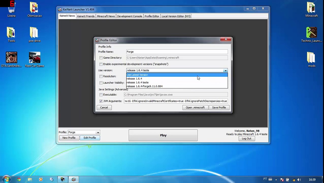324x183 pixels.
Task: Open Windows Explorer from the taskbar
Action: click(x=30, y=179)
